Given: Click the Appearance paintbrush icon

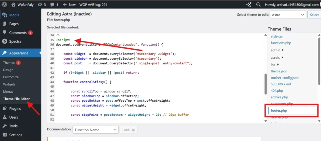Looking at the screenshot, I should [4, 53].
